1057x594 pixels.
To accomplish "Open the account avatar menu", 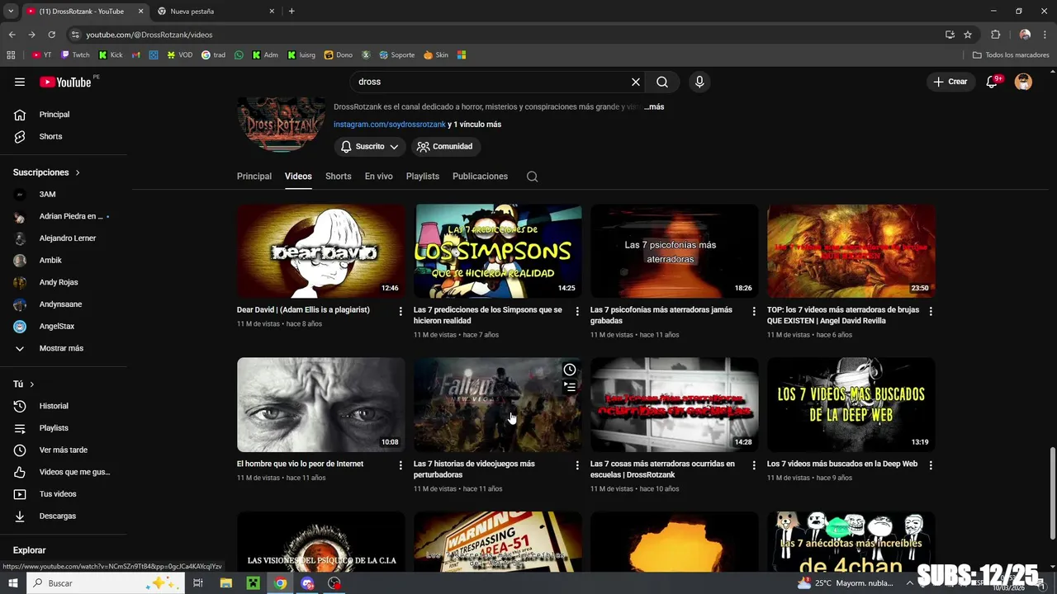I will (1023, 82).
